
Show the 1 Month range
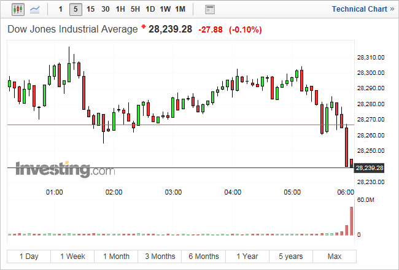(x=116, y=256)
